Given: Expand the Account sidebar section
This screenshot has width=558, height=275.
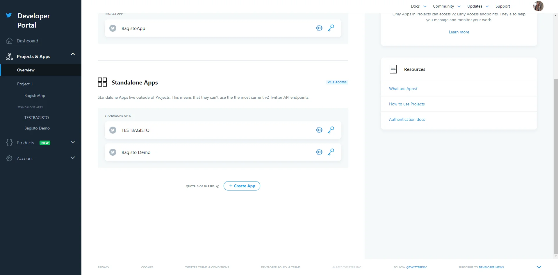Looking at the screenshot, I should pyautogui.click(x=73, y=158).
